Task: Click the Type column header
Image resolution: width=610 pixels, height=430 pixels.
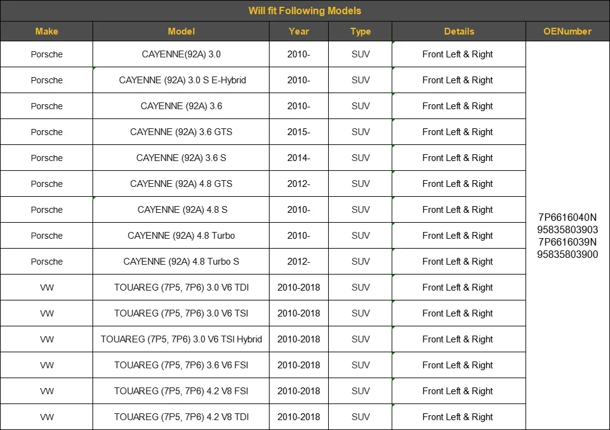Action: click(360, 31)
